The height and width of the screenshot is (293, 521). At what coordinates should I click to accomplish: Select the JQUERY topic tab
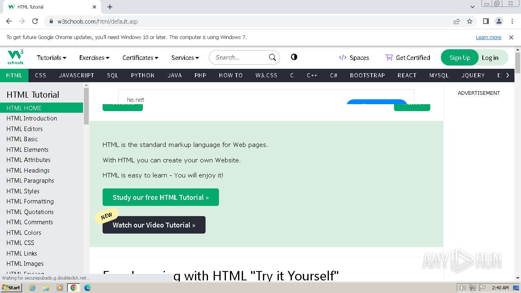click(x=473, y=75)
